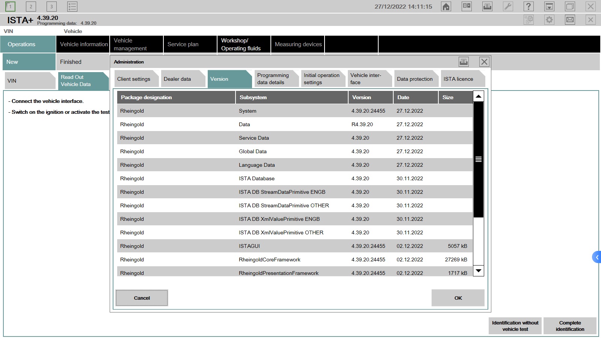Click scrollbar up arrow in version list

(479, 96)
